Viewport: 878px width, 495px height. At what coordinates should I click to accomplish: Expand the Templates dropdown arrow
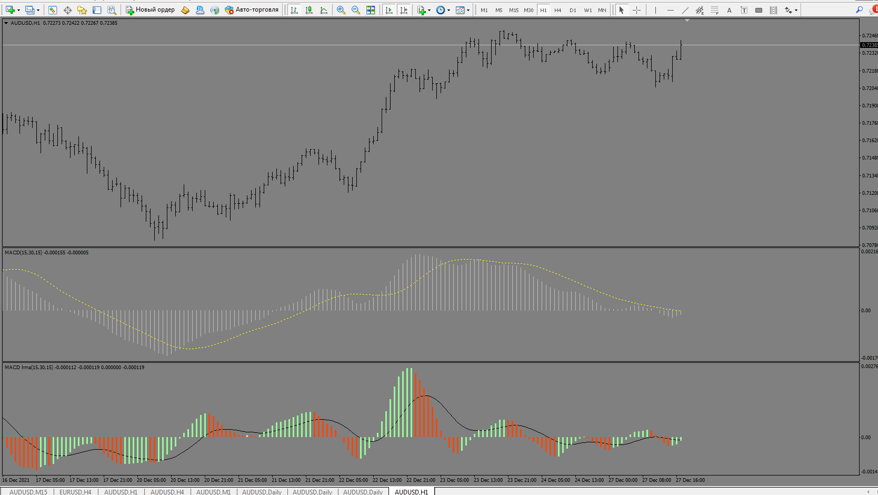coord(468,10)
